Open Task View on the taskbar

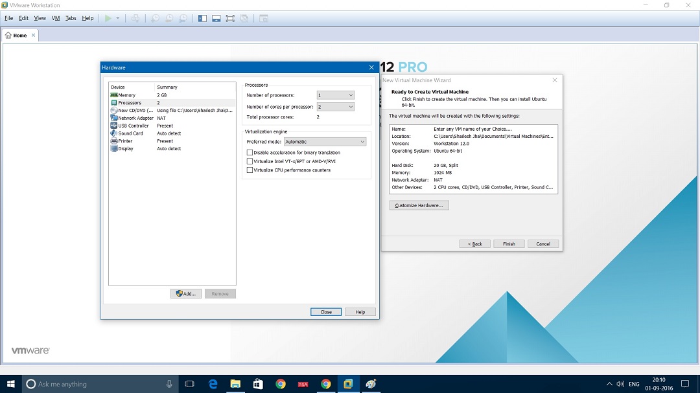point(190,384)
